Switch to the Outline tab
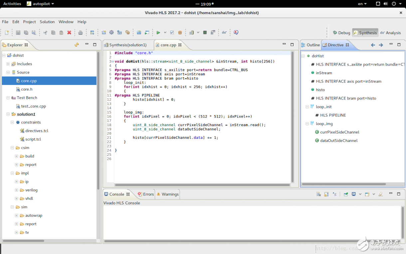Image resolution: width=406 pixels, height=254 pixels. [310, 45]
